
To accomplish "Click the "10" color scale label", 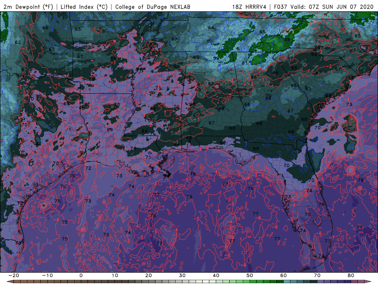I will tap(115, 275).
